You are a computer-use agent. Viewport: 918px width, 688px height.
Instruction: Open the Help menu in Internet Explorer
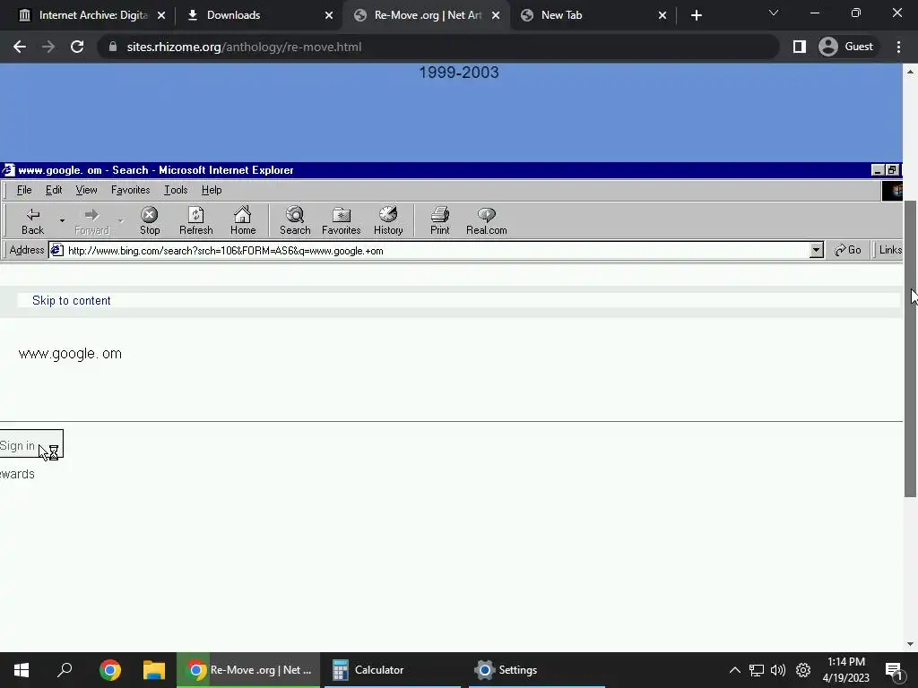(212, 190)
